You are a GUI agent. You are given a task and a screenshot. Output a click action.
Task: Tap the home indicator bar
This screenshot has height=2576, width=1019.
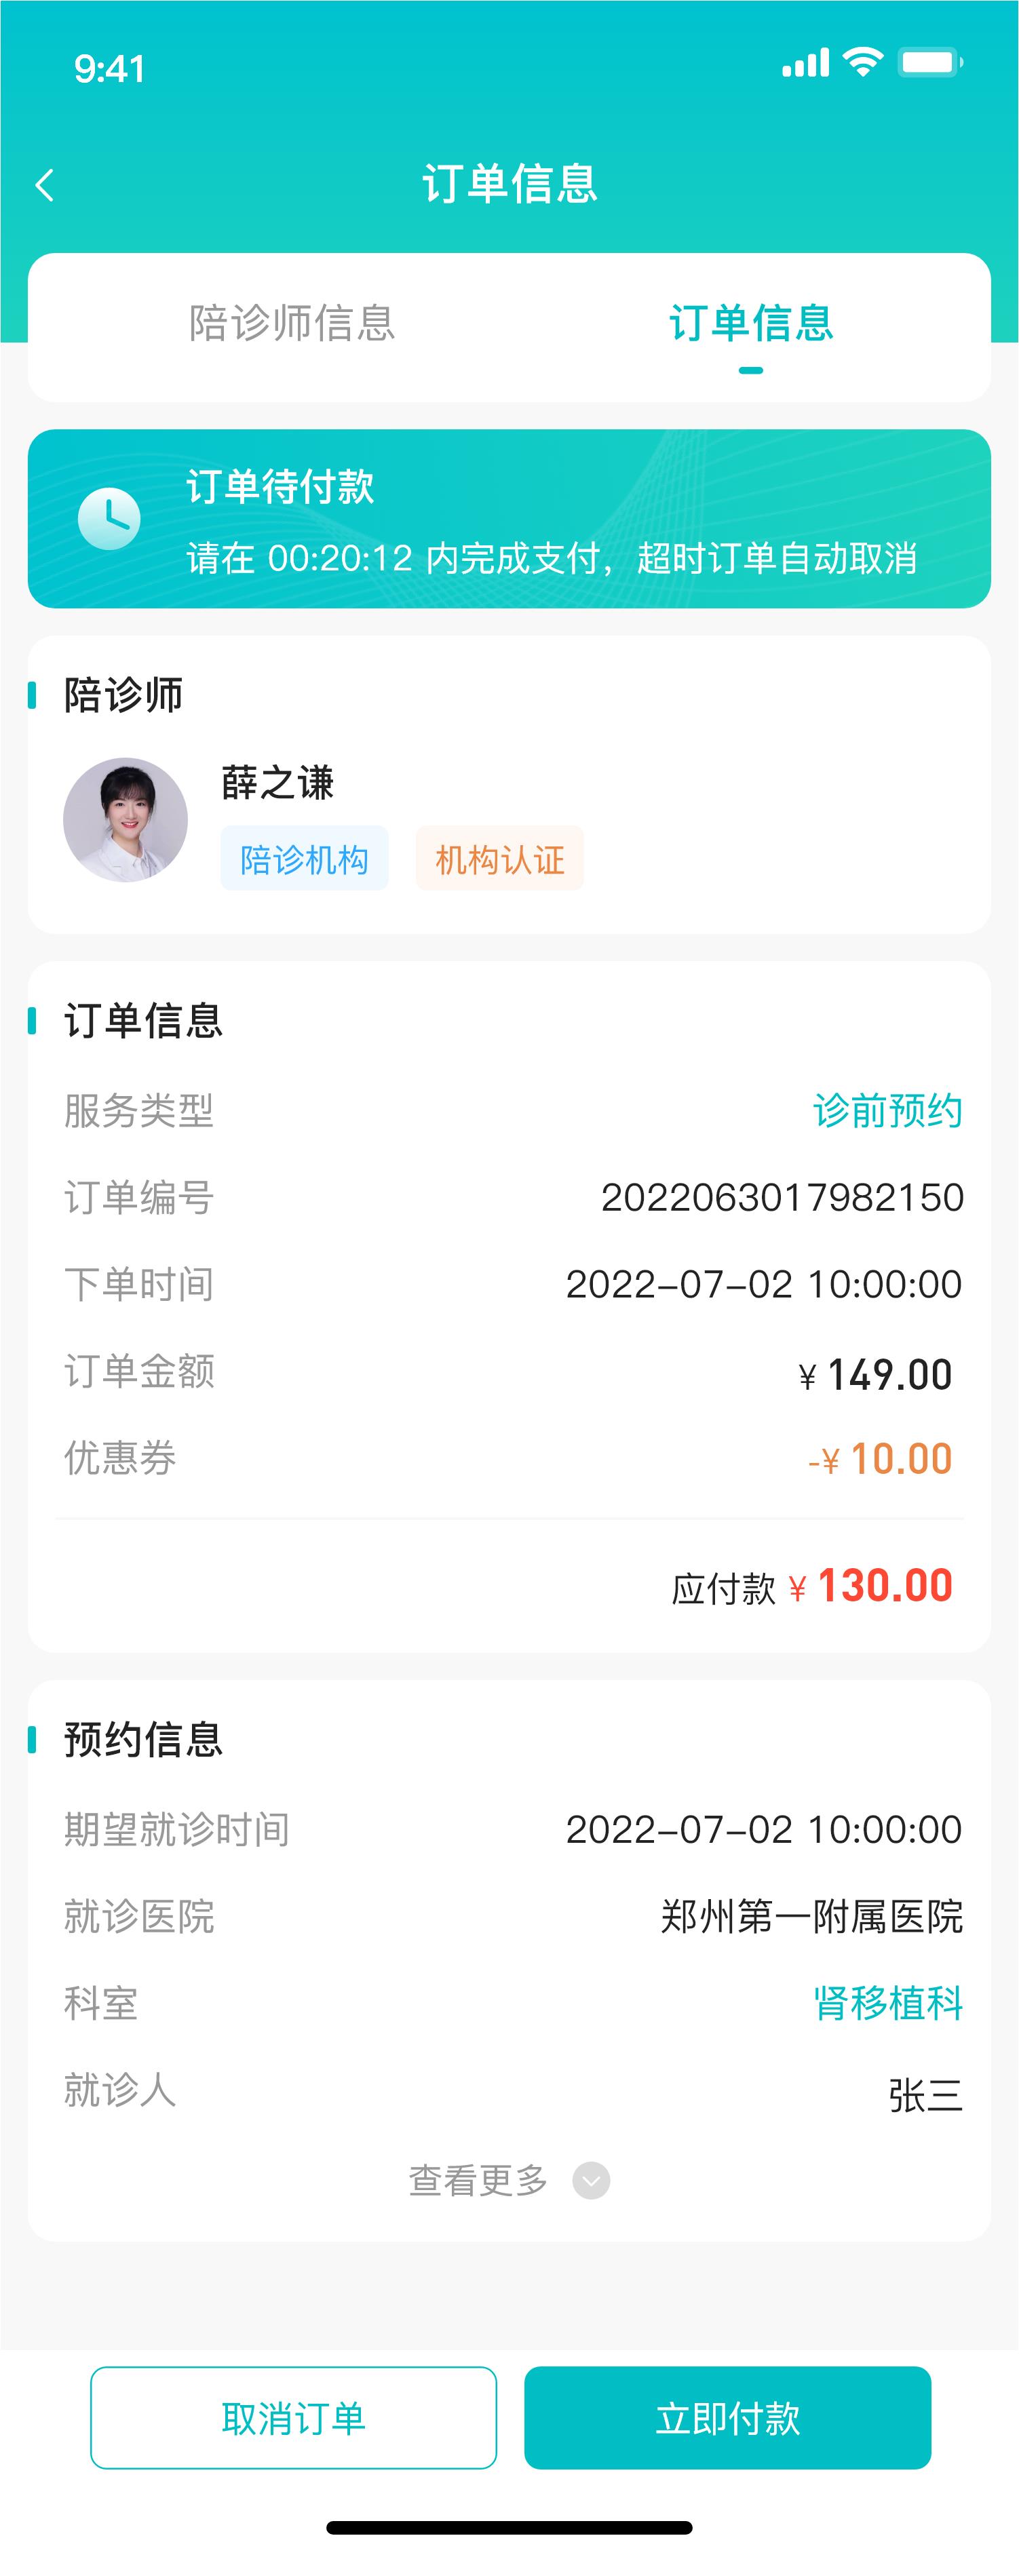(x=509, y=2528)
